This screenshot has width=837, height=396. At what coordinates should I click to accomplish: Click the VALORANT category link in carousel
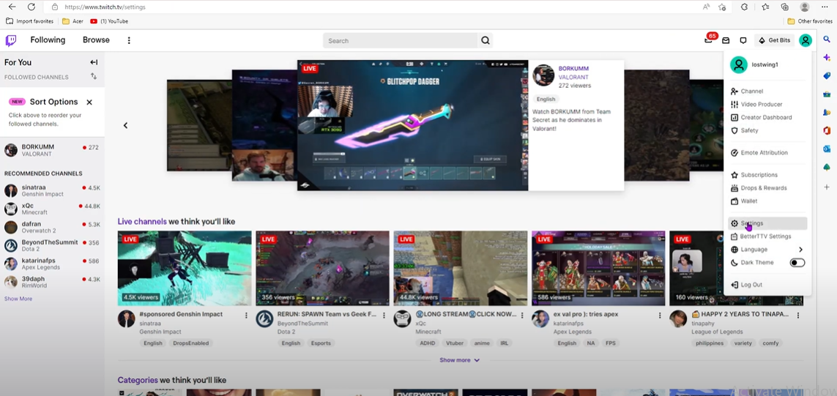573,78
